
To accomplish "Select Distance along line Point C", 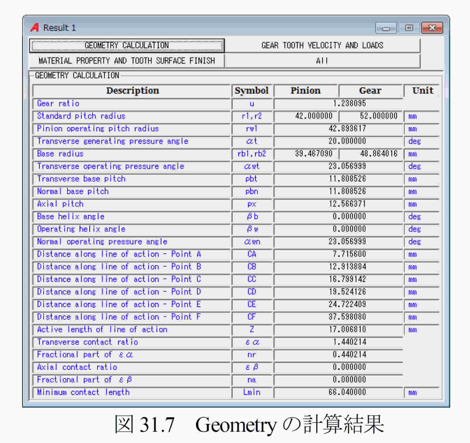I will tap(119, 279).
